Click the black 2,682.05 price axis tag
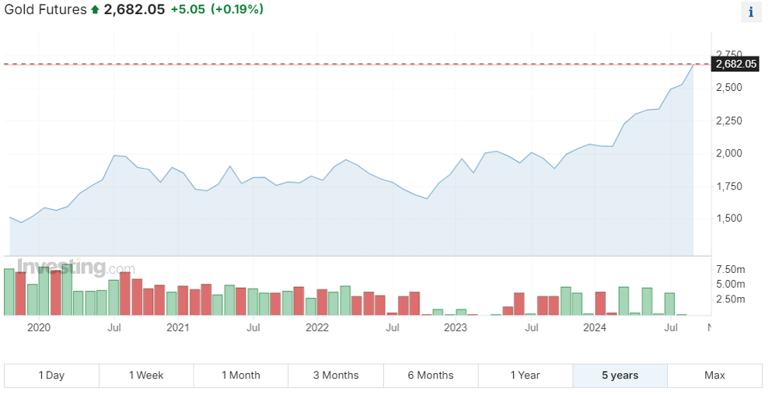Image resolution: width=779 pixels, height=395 pixels. (x=735, y=64)
